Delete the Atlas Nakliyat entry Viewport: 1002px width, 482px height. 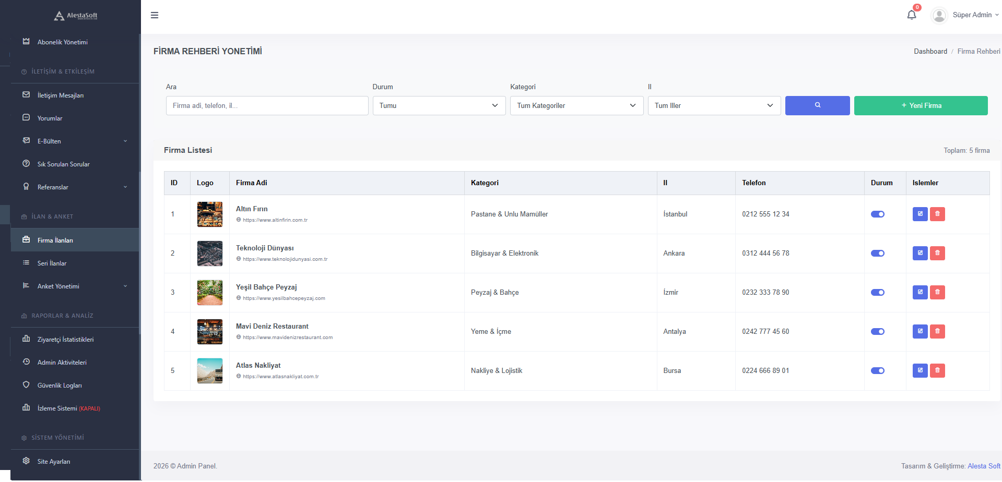(937, 370)
